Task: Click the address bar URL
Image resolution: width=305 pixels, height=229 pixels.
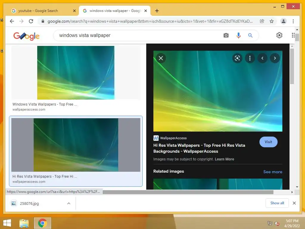Action: 150,21
